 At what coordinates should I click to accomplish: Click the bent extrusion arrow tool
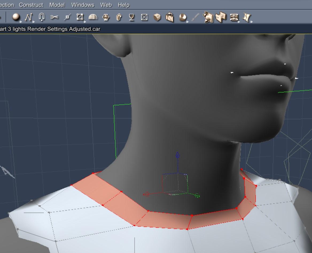[x=119, y=17]
